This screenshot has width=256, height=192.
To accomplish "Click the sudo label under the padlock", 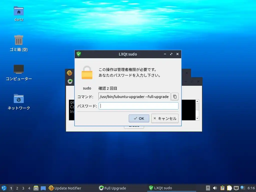I will coord(87,88).
